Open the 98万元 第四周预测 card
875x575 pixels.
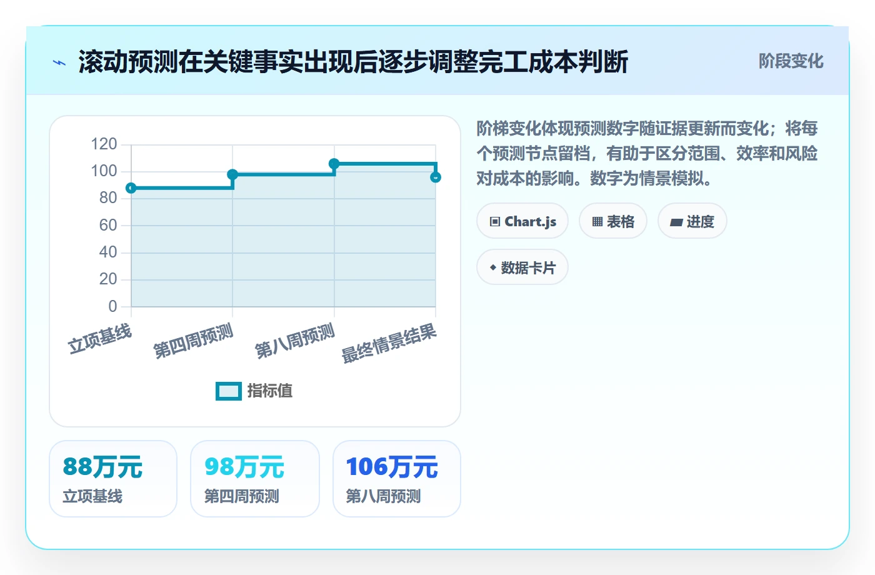(255, 479)
